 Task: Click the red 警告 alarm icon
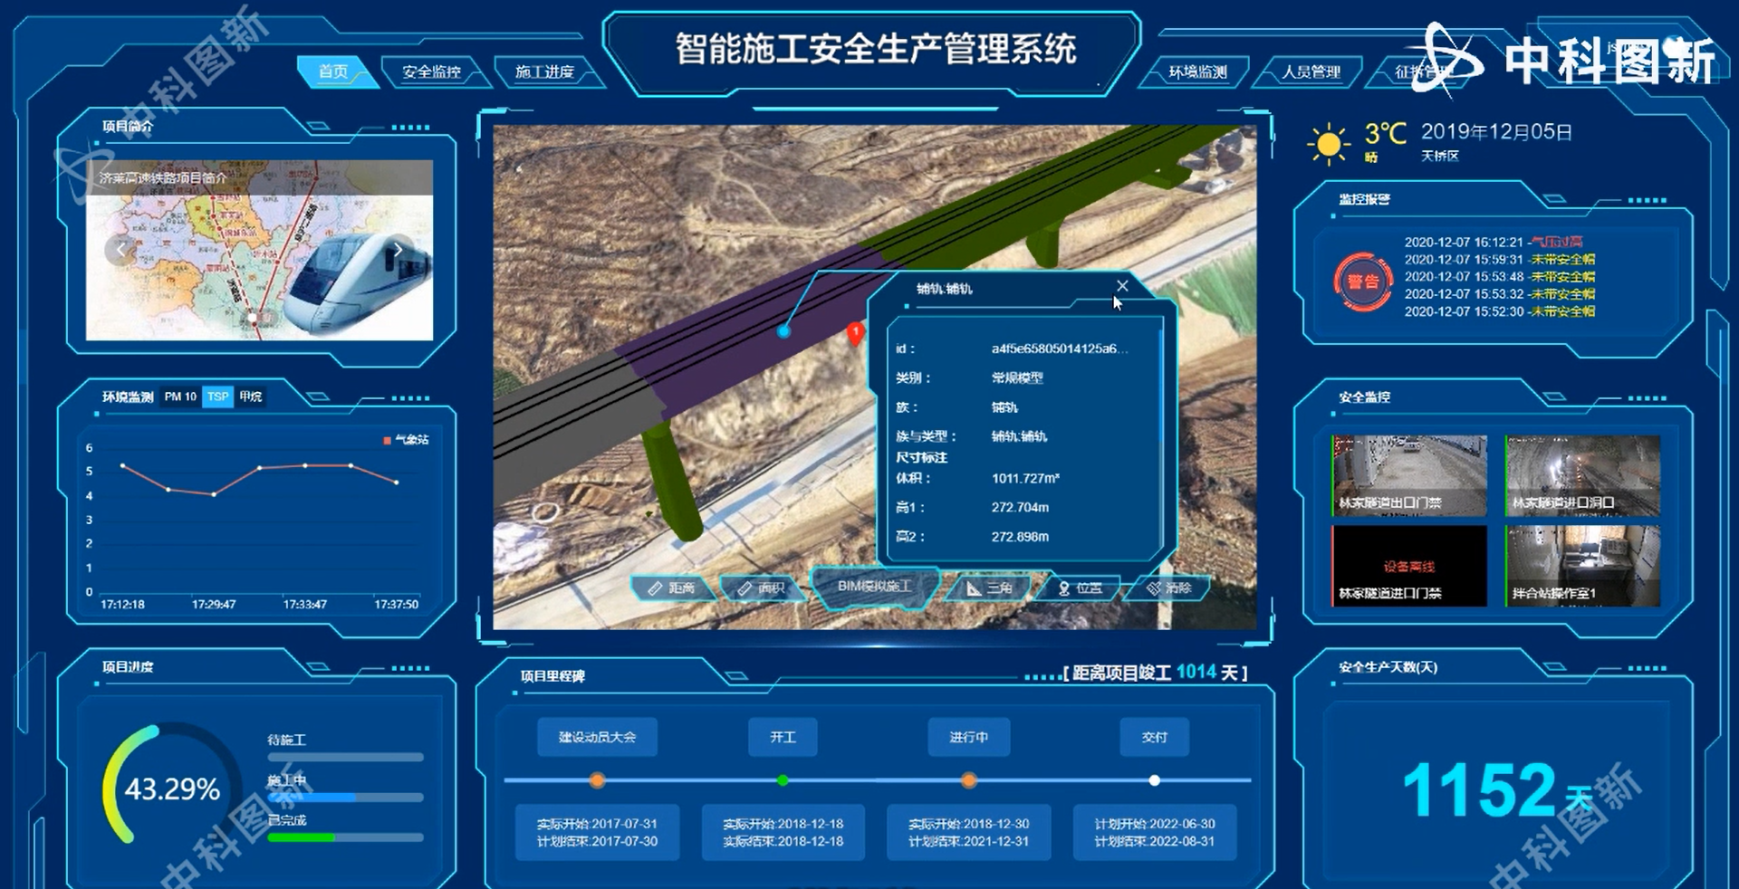tap(1363, 282)
